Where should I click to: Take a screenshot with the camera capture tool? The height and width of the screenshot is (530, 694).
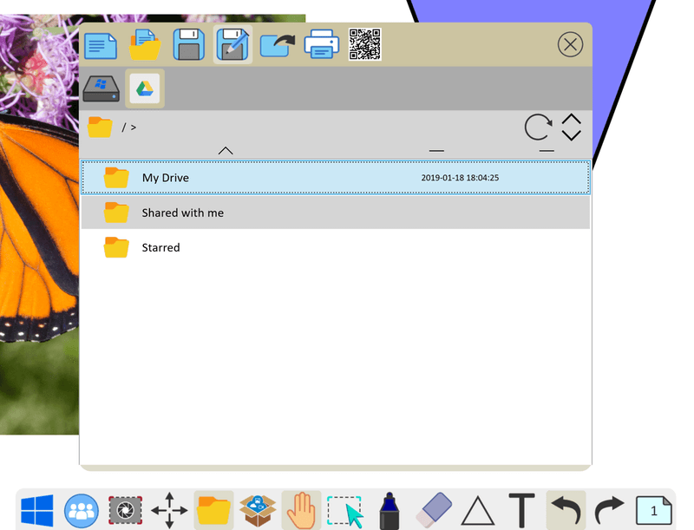125,511
